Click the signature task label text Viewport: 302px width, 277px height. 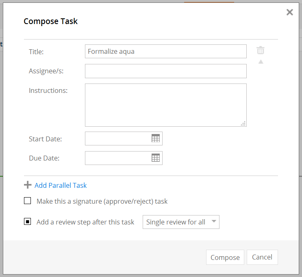[102, 201]
